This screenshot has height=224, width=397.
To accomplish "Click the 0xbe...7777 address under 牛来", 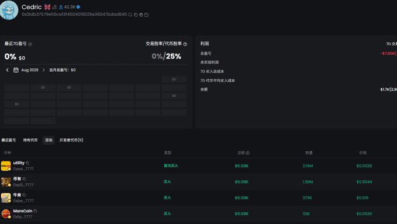I will (x=23, y=201).
